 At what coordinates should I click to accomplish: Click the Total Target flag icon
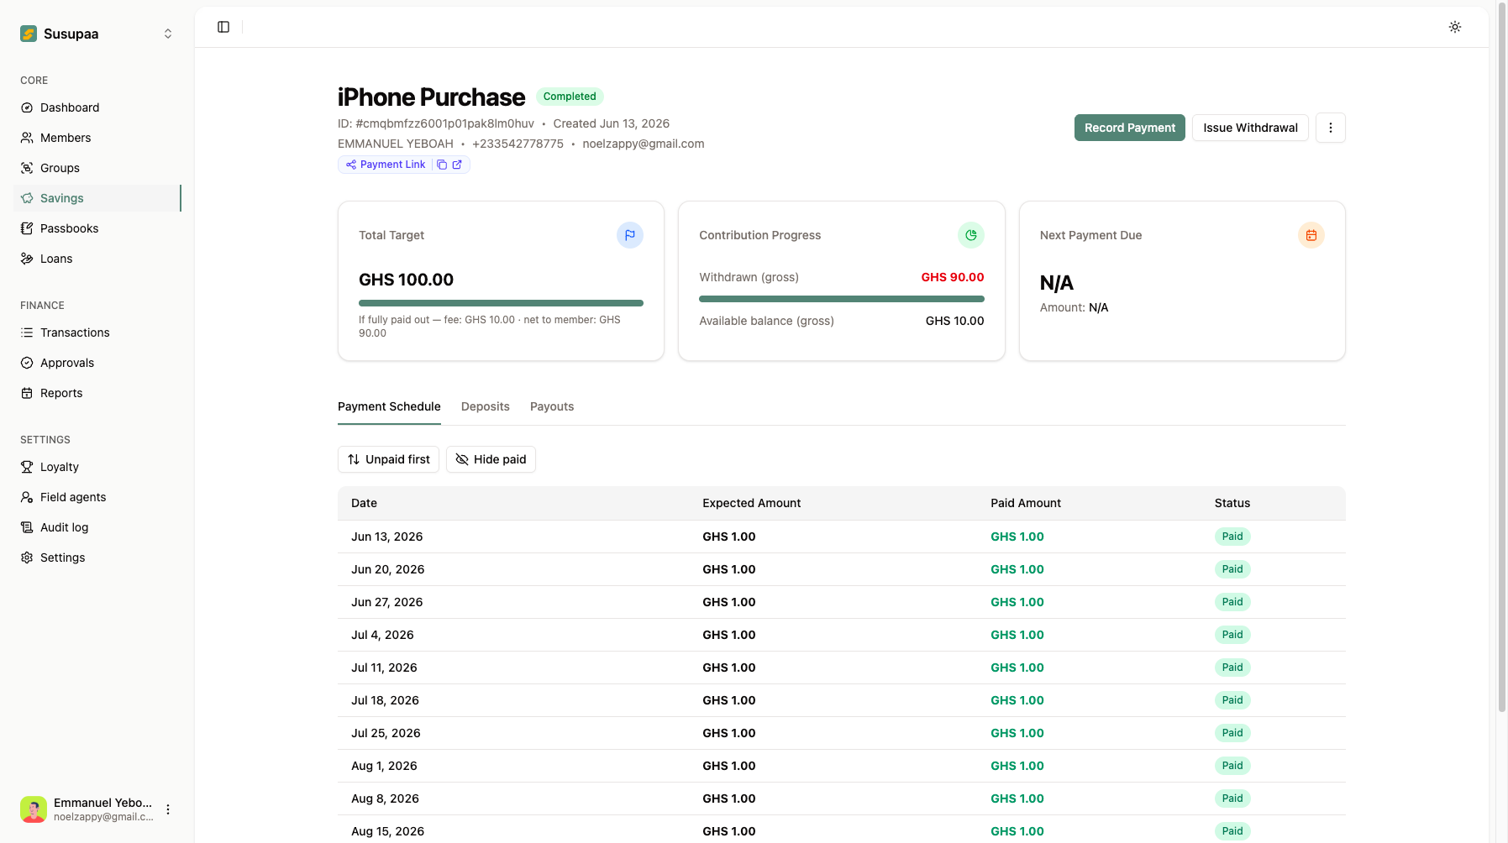[x=630, y=235]
